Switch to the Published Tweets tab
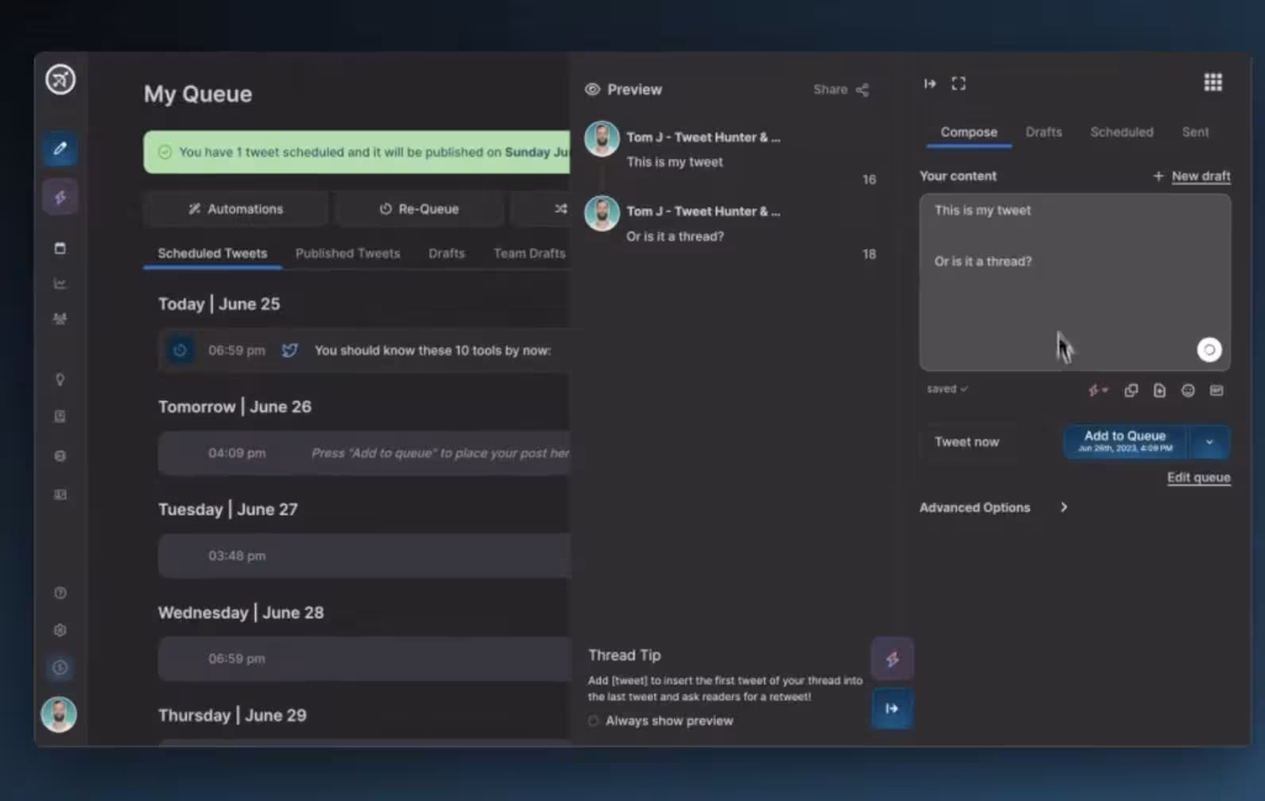The image size is (1265, 801). [x=347, y=253]
